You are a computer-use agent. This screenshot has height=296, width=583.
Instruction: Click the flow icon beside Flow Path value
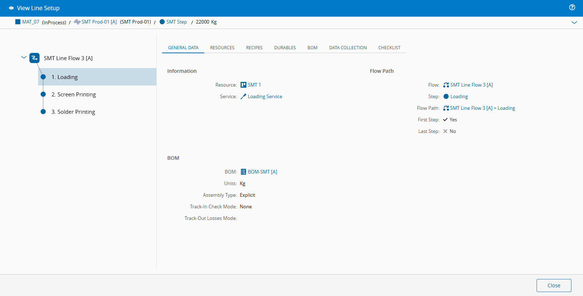(446, 108)
